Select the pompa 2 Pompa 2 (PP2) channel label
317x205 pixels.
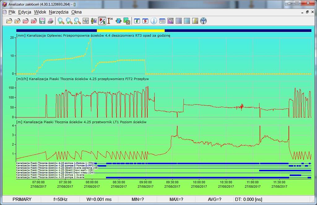tap(55, 166)
